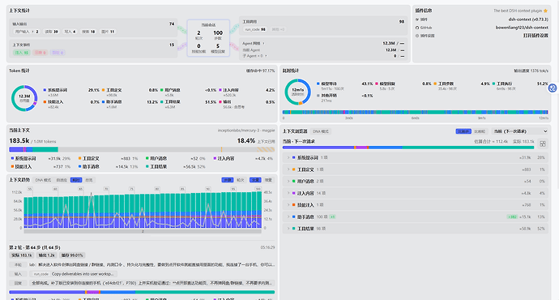
Task: Expand the 助手消息 100 项 row
Action: click(416, 216)
